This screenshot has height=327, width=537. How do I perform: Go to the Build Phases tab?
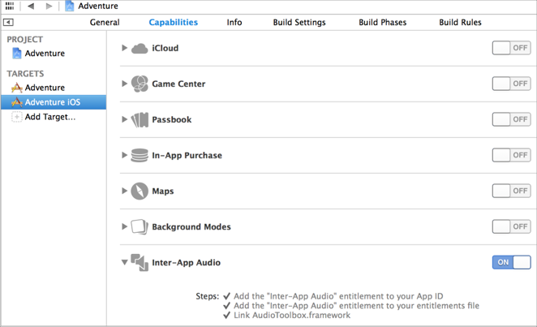(383, 22)
